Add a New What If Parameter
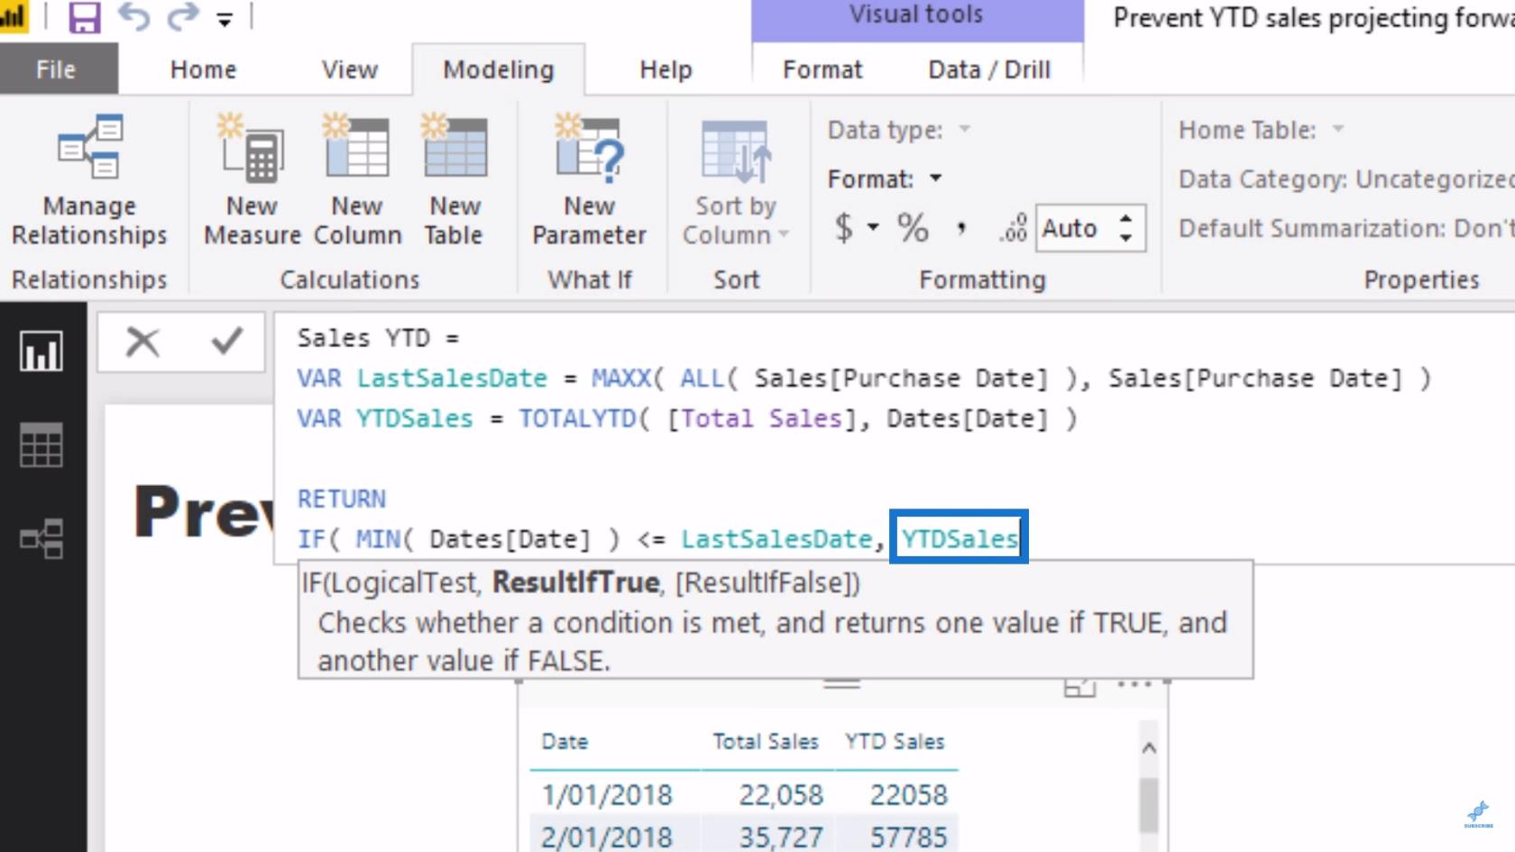Image resolution: width=1515 pixels, height=852 pixels. pos(589,180)
